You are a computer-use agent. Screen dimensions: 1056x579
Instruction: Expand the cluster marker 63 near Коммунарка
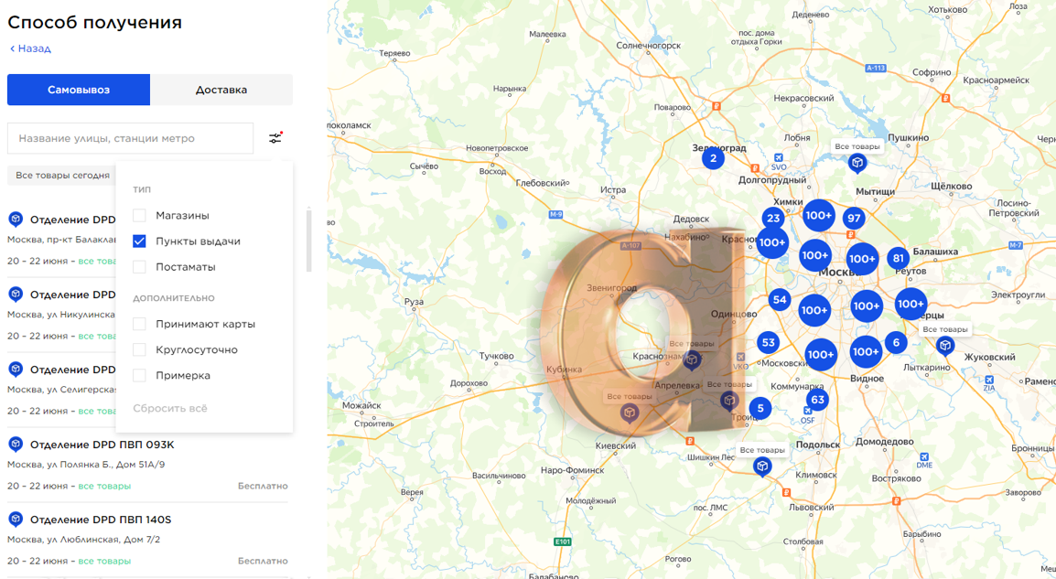coord(817,399)
